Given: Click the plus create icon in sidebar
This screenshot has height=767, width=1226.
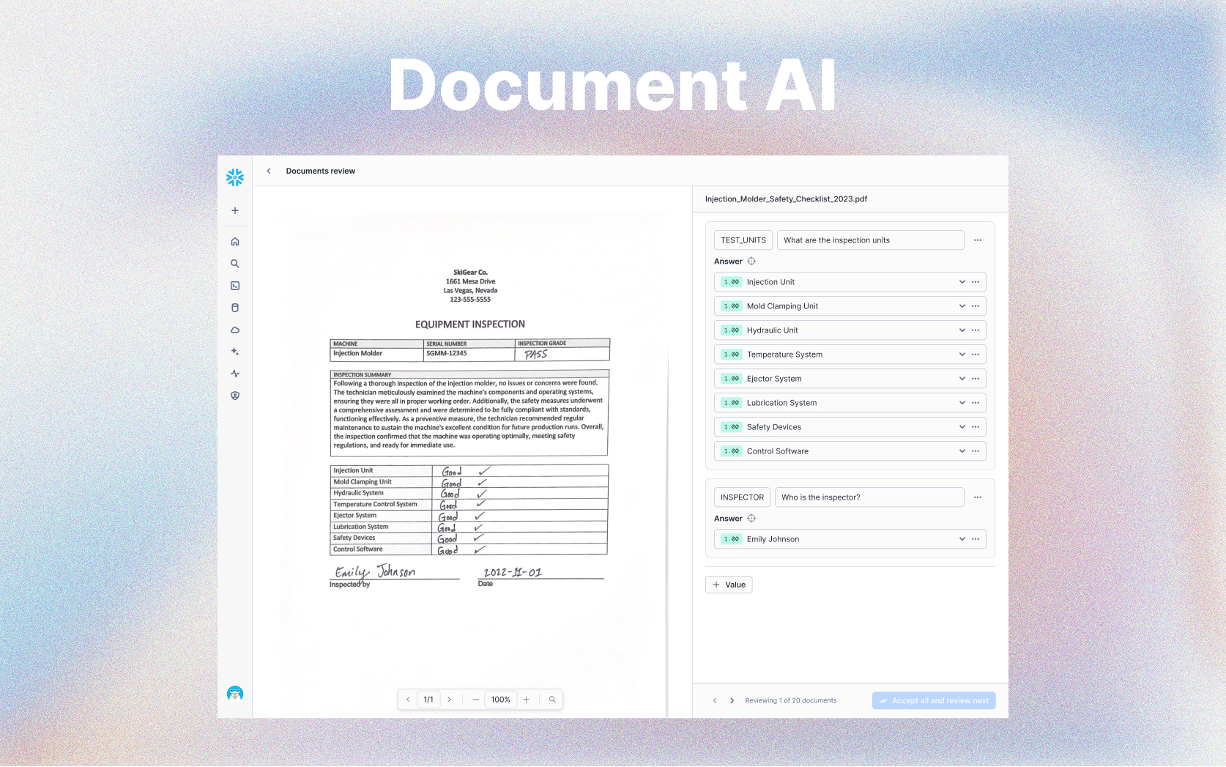Looking at the screenshot, I should tap(235, 210).
